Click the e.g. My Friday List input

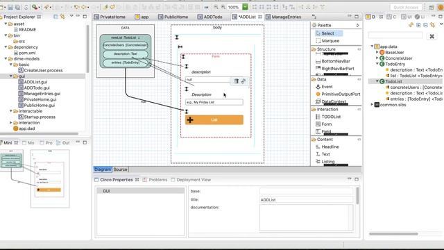coord(214,102)
